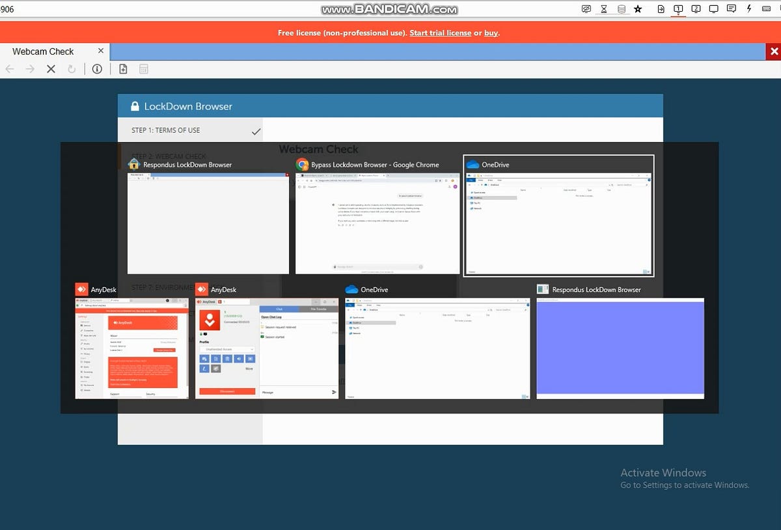This screenshot has height=530, width=781.
Task: Open the chat bubble icon
Action: pyautogui.click(x=732, y=9)
